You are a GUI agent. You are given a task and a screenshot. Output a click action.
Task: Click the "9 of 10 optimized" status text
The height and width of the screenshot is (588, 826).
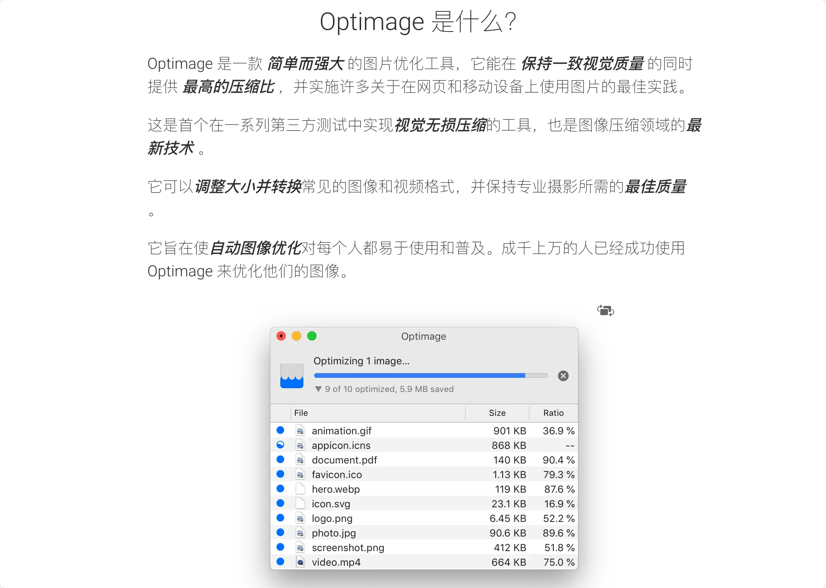pyautogui.click(x=389, y=389)
